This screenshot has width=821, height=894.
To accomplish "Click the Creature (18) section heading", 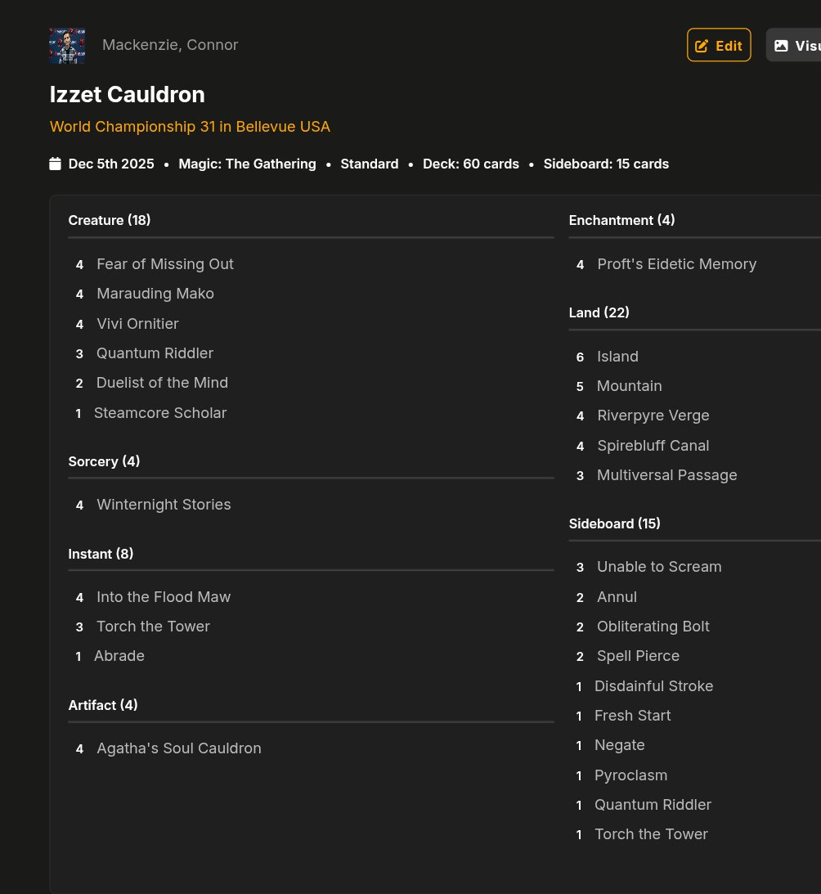I will [110, 220].
